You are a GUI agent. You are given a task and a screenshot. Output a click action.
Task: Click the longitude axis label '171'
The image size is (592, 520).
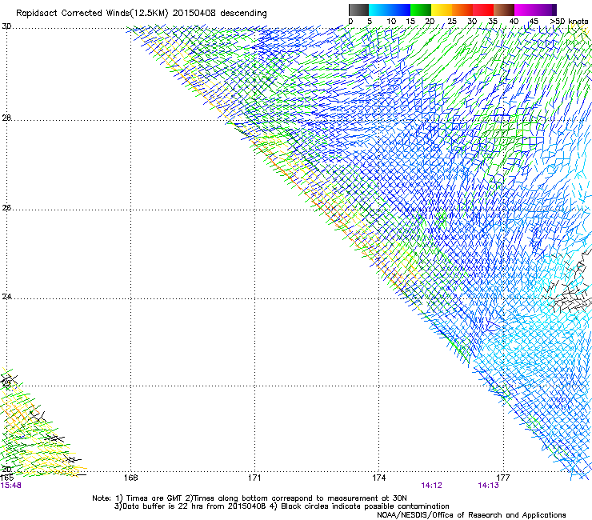[x=254, y=478]
